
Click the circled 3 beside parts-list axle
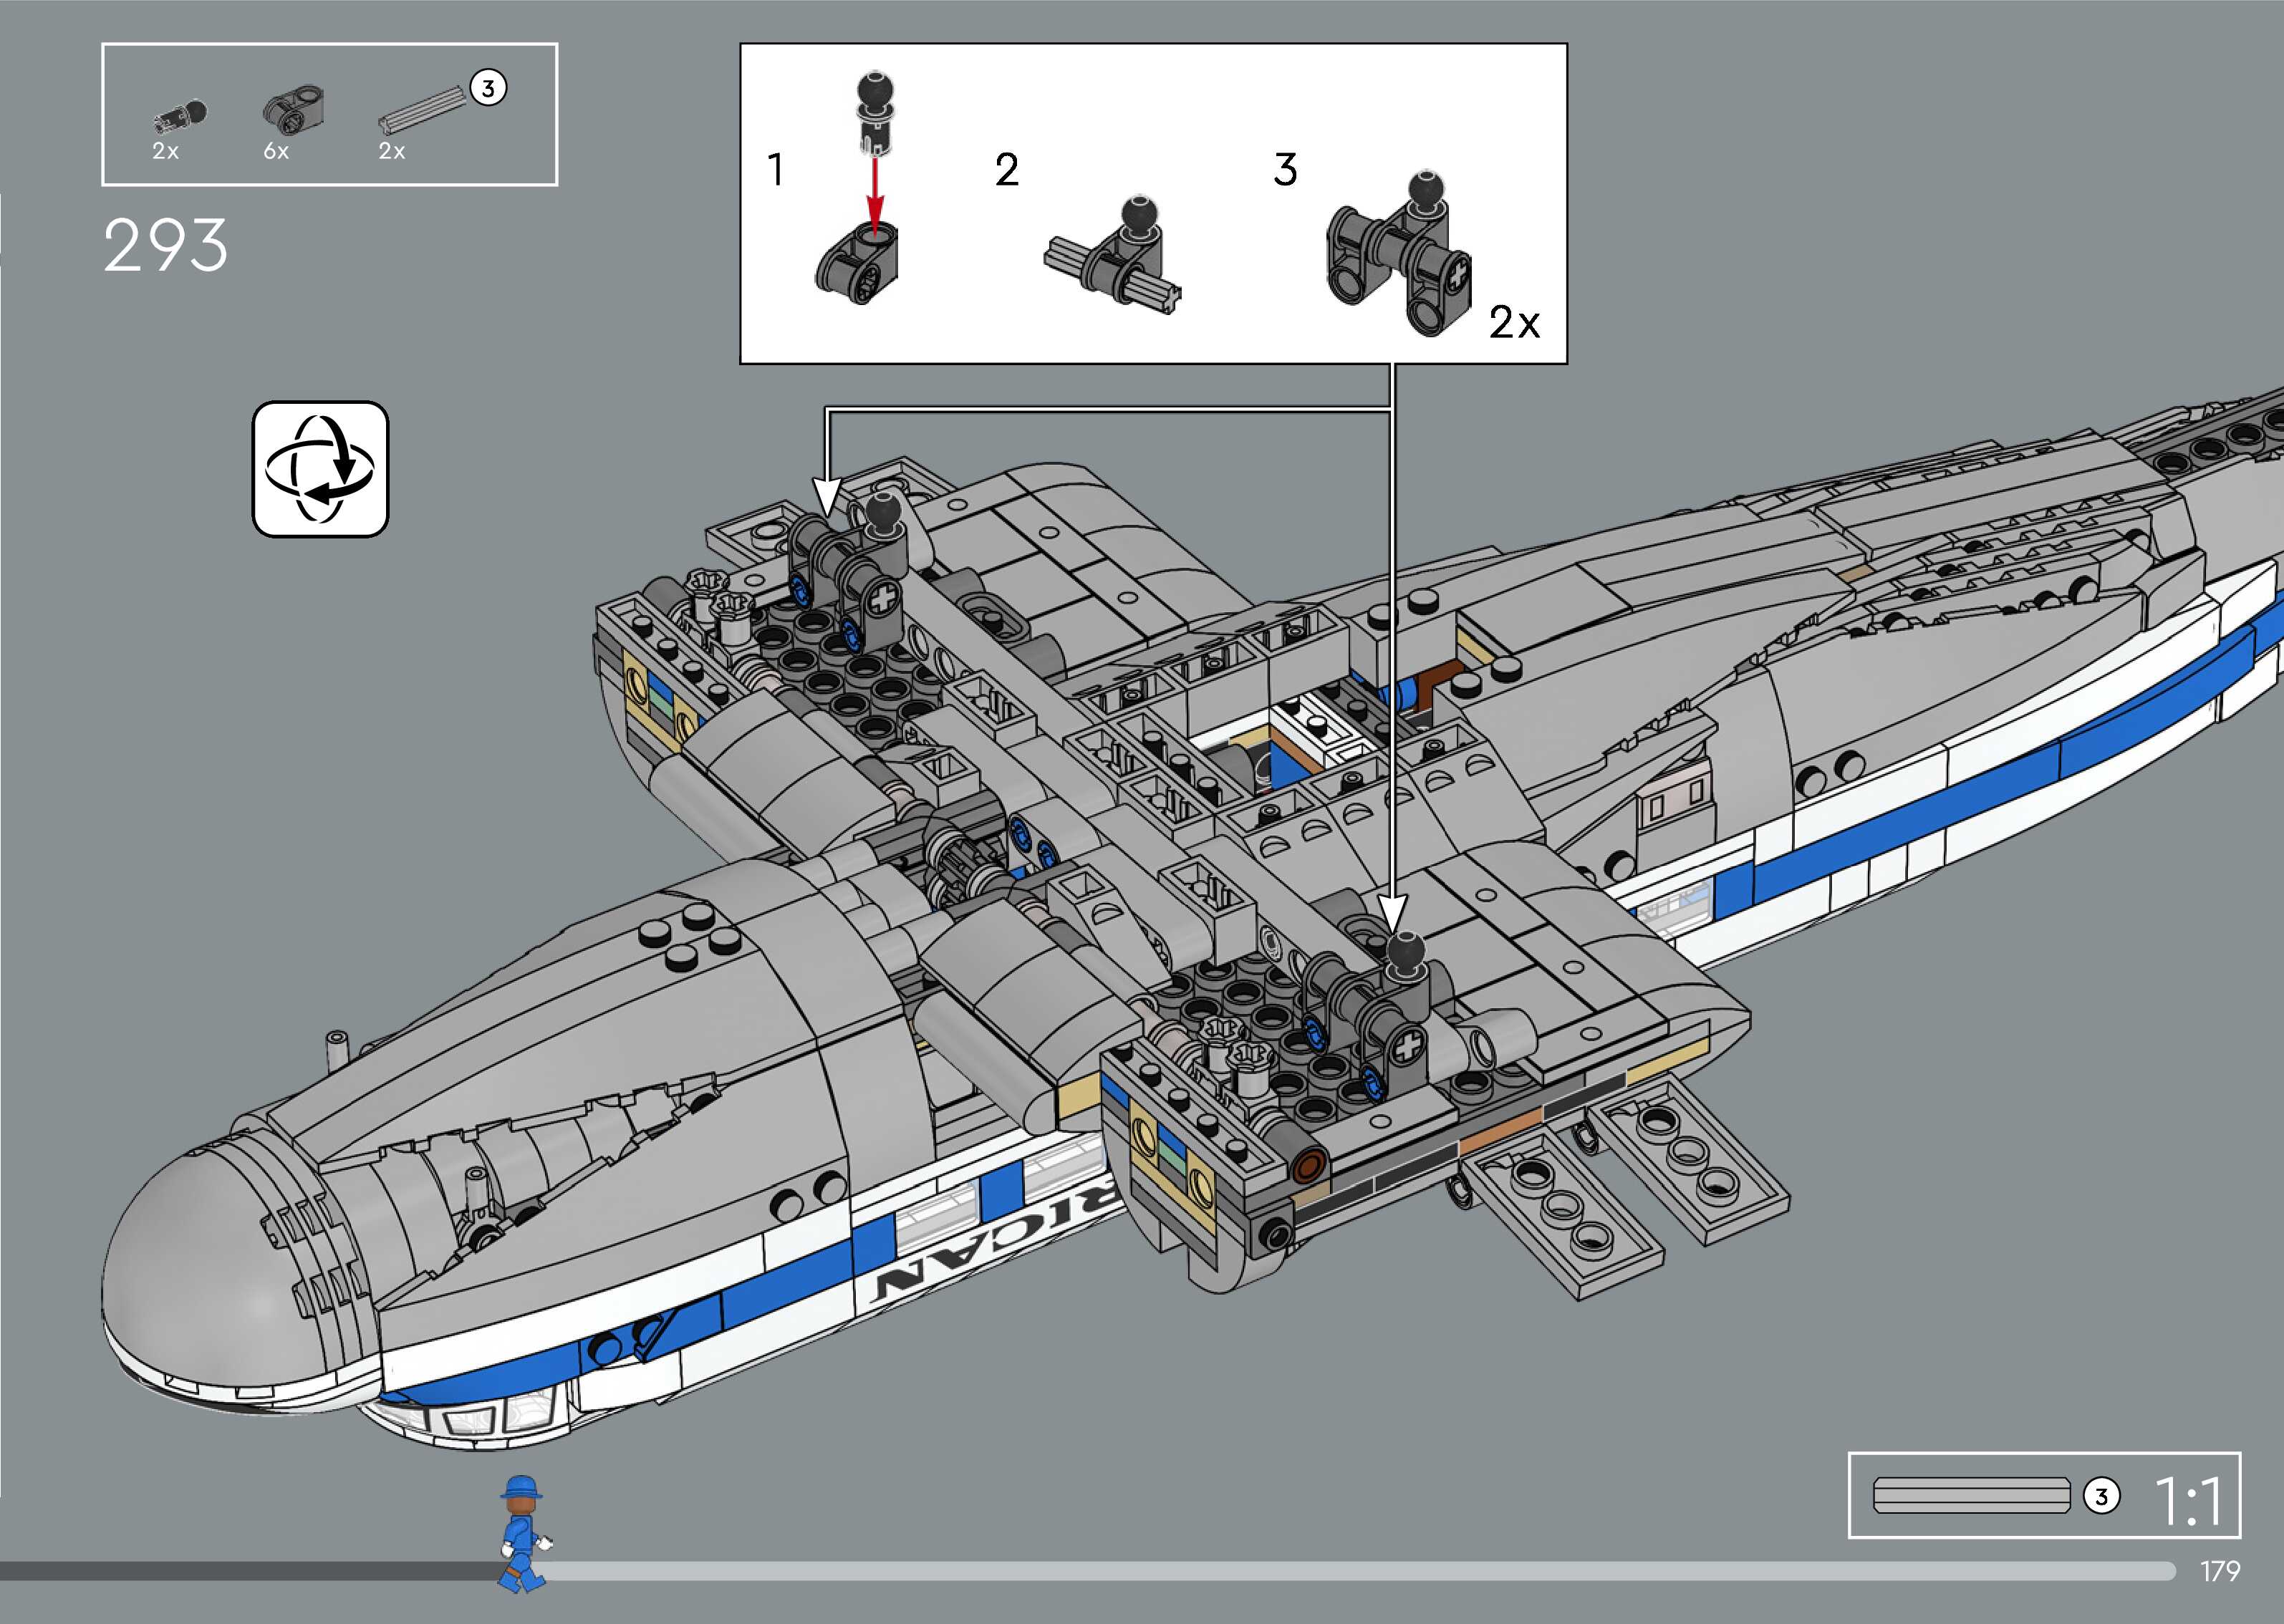488,88
